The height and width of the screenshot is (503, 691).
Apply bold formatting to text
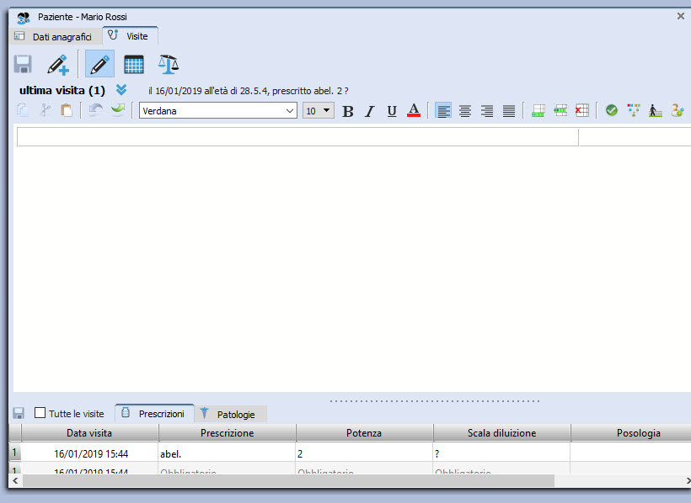347,111
